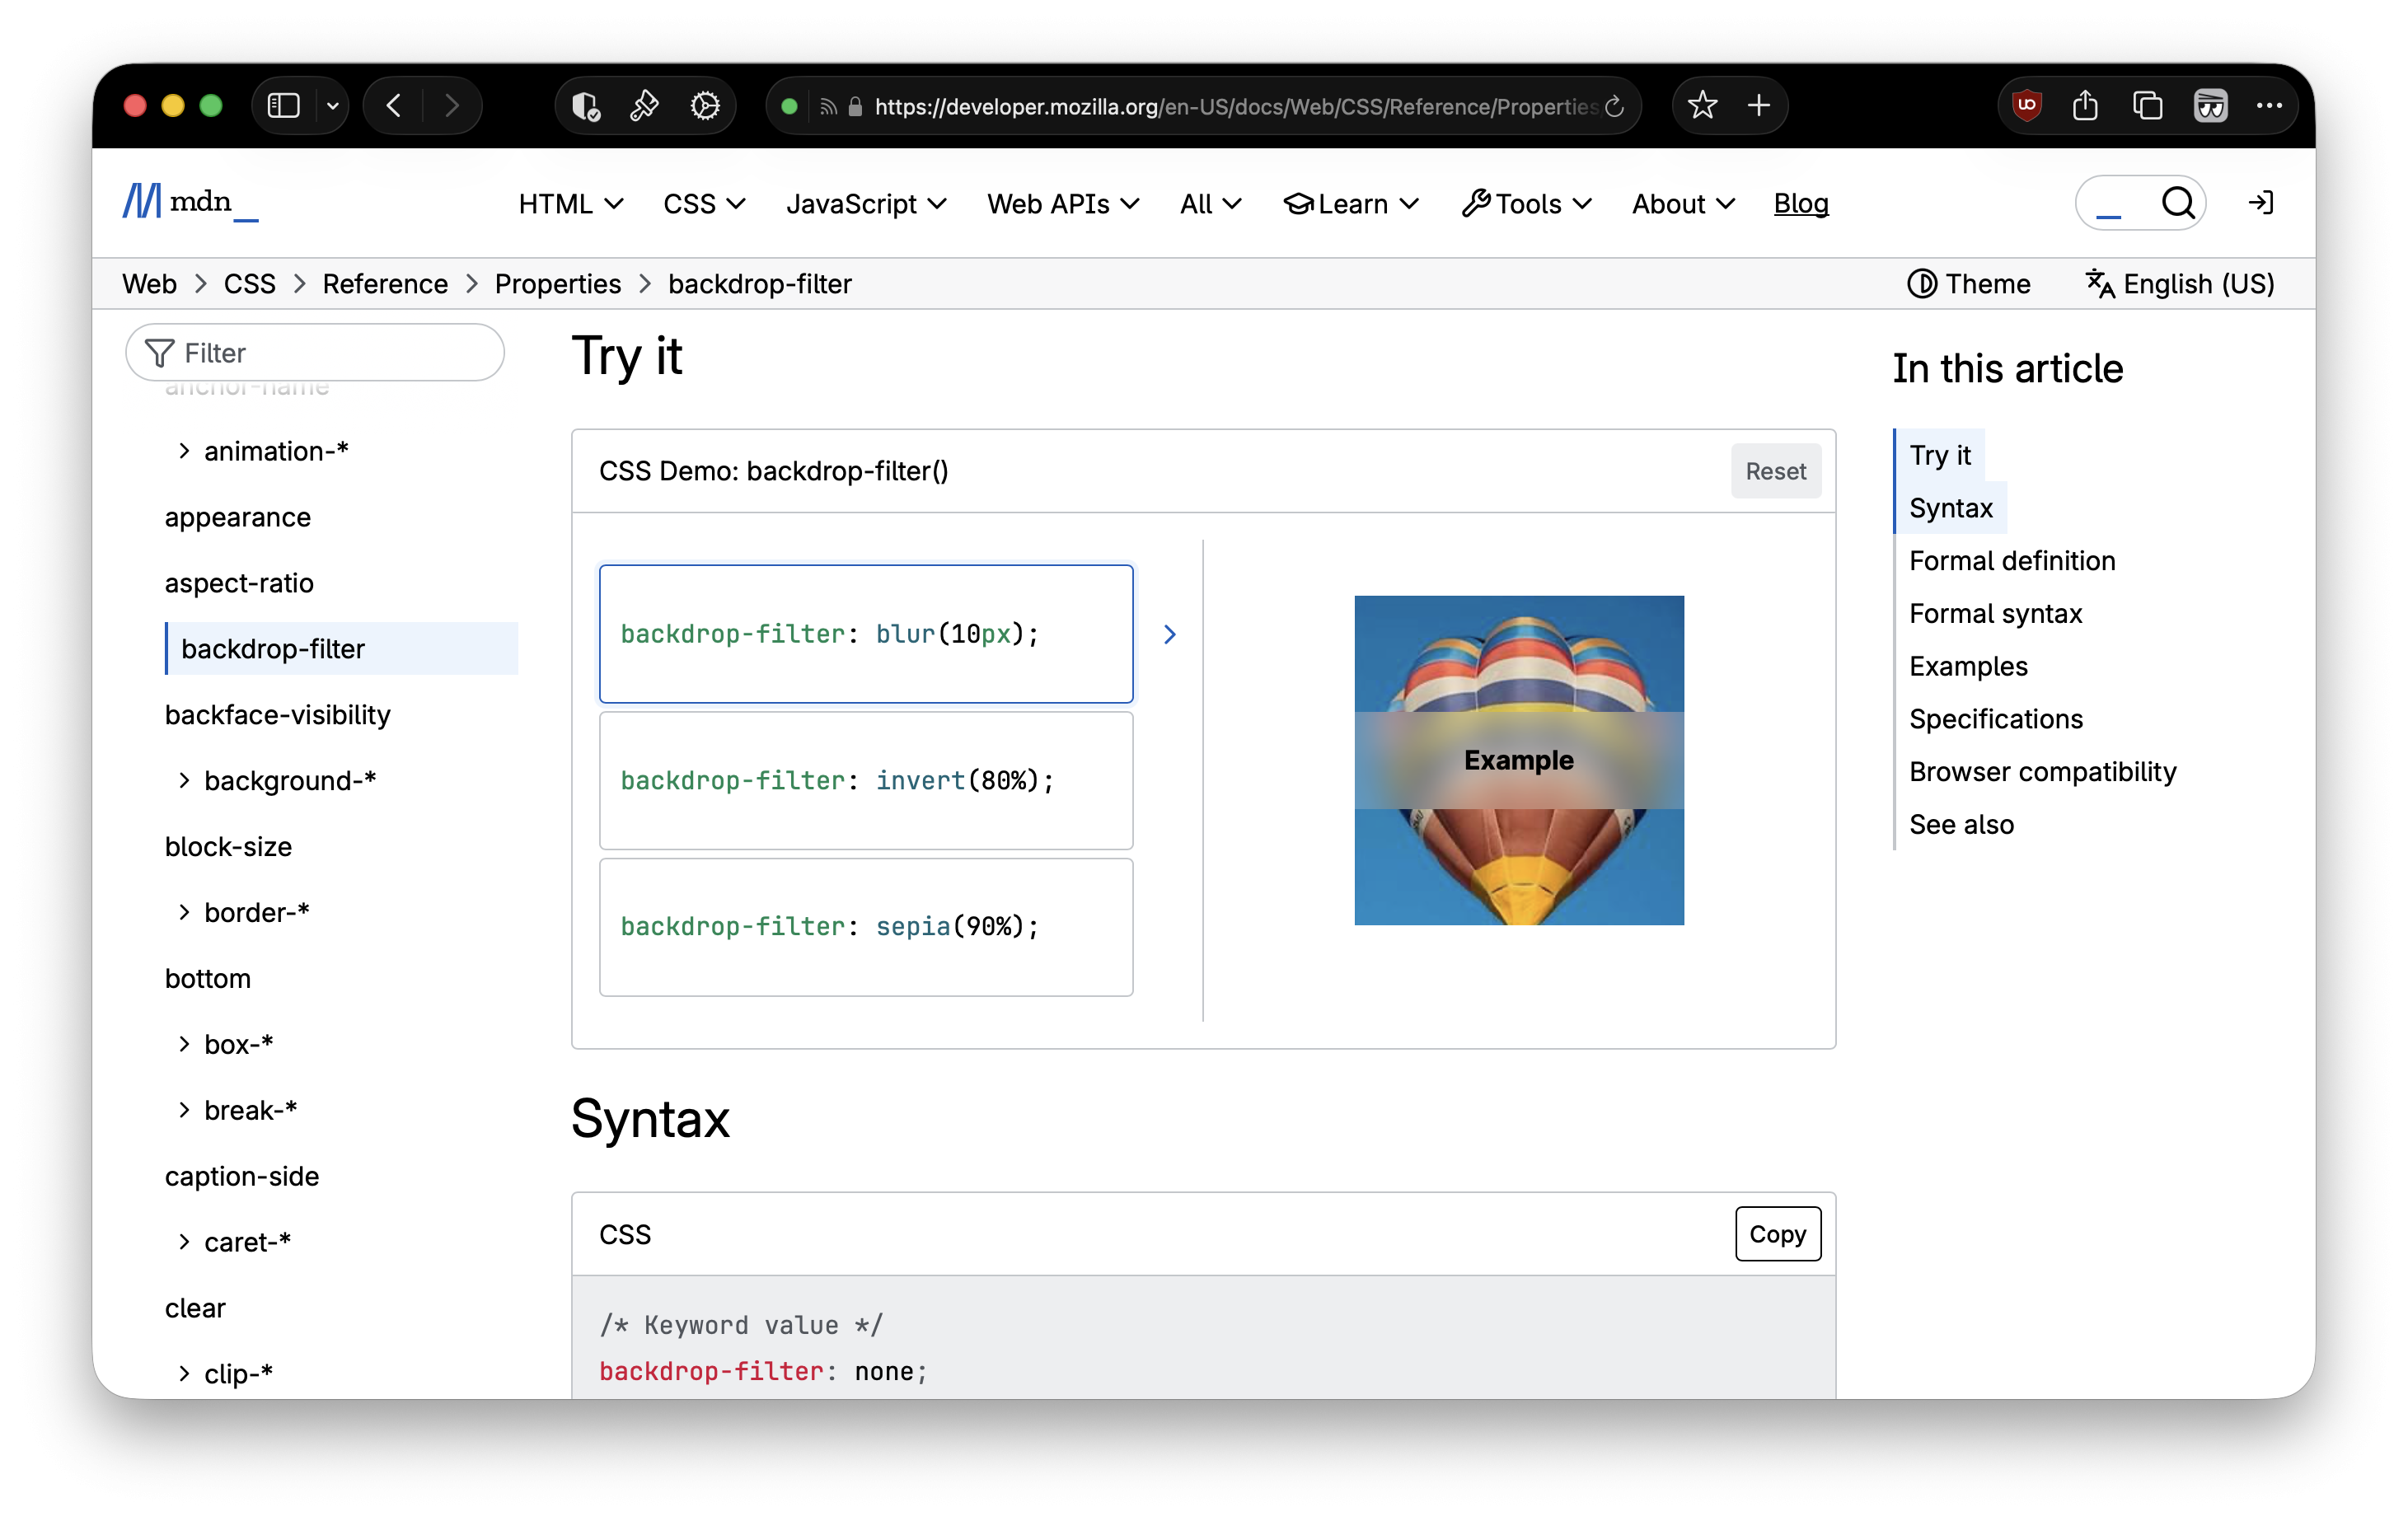
Task: Click the Copy button on code block
Action: click(x=1777, y=1234)
